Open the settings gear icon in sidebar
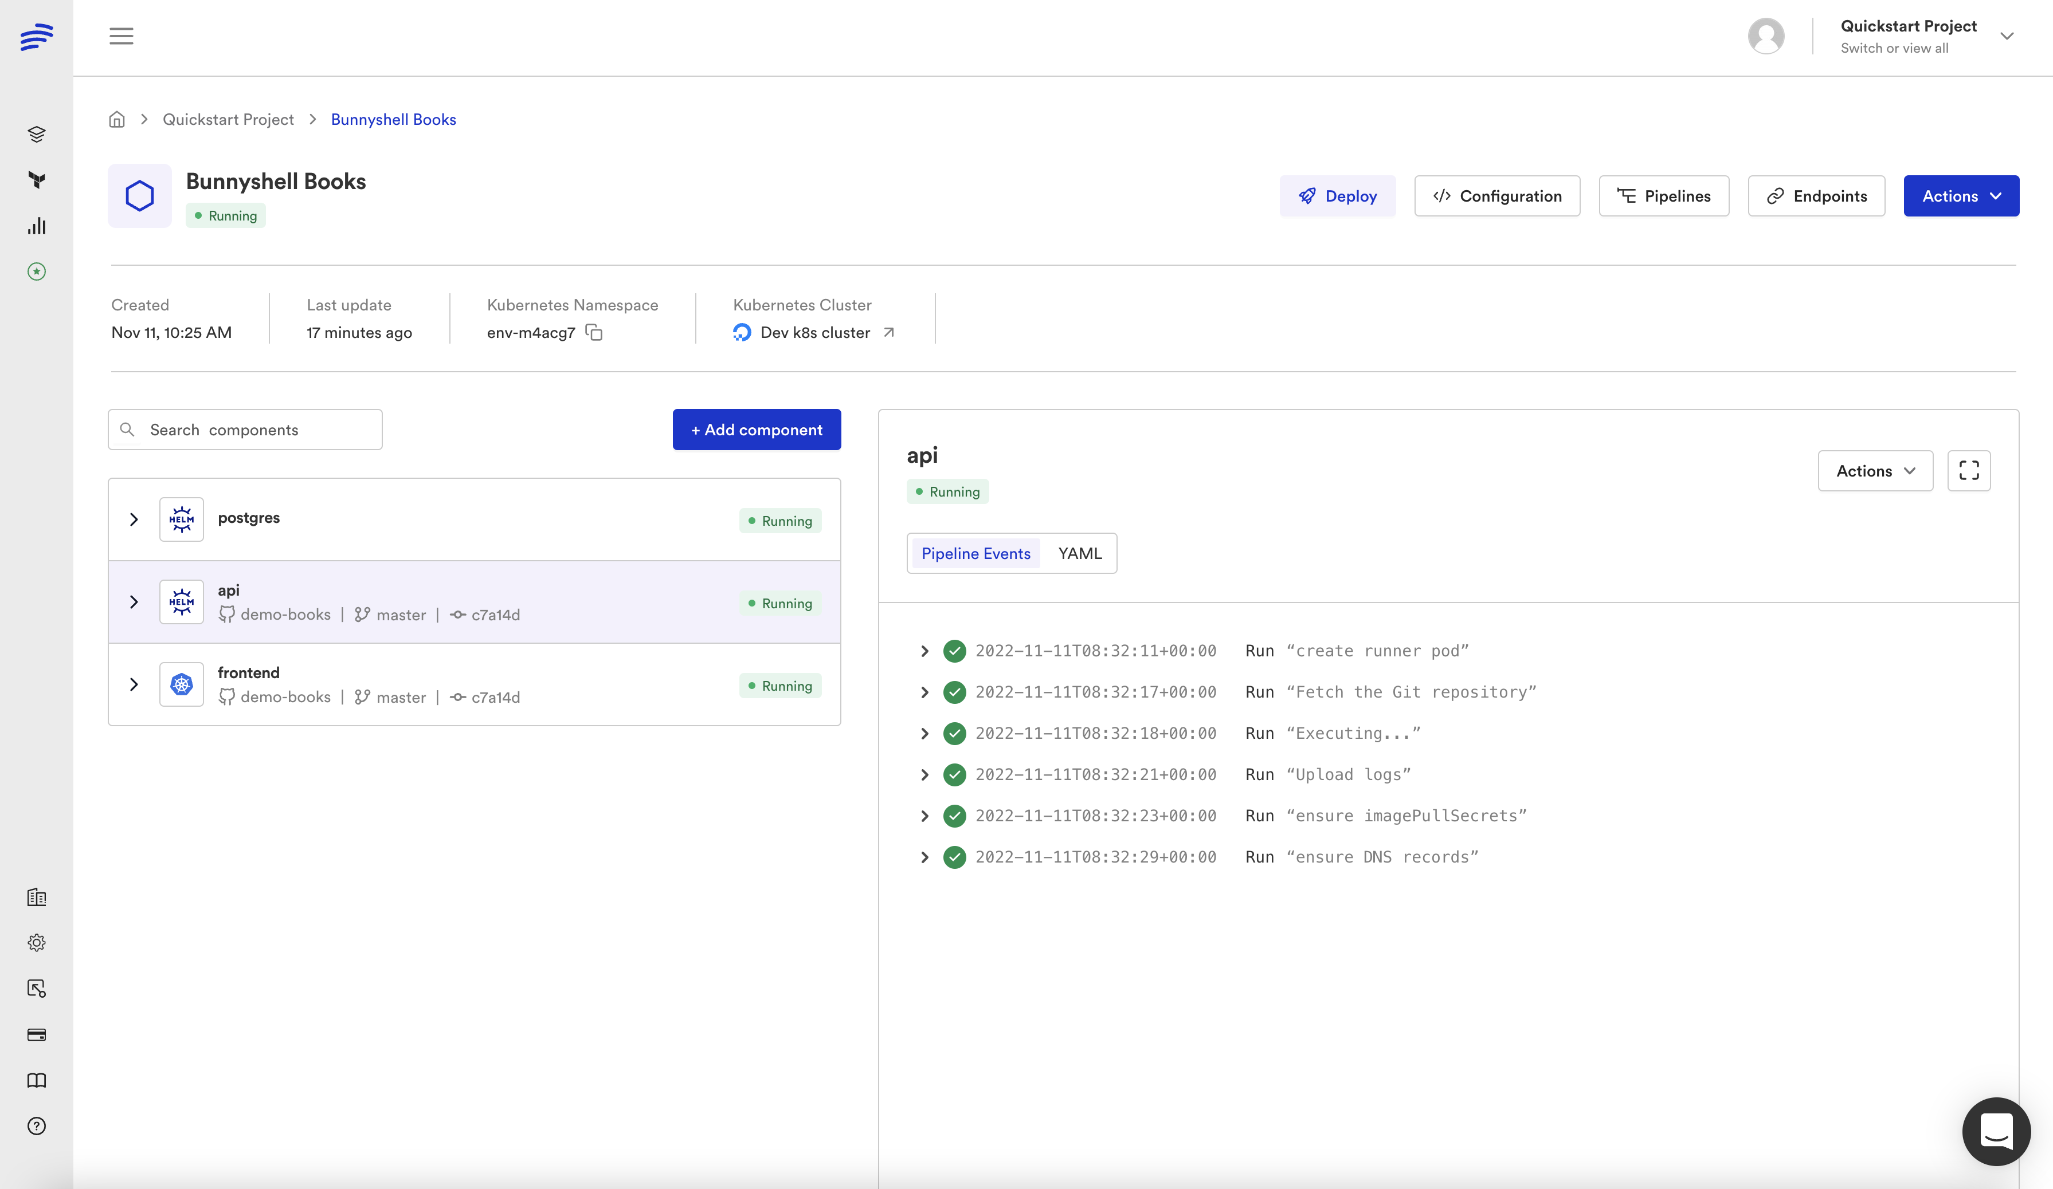Viewport: 2053px width, 1189px height. click(37, 942)
